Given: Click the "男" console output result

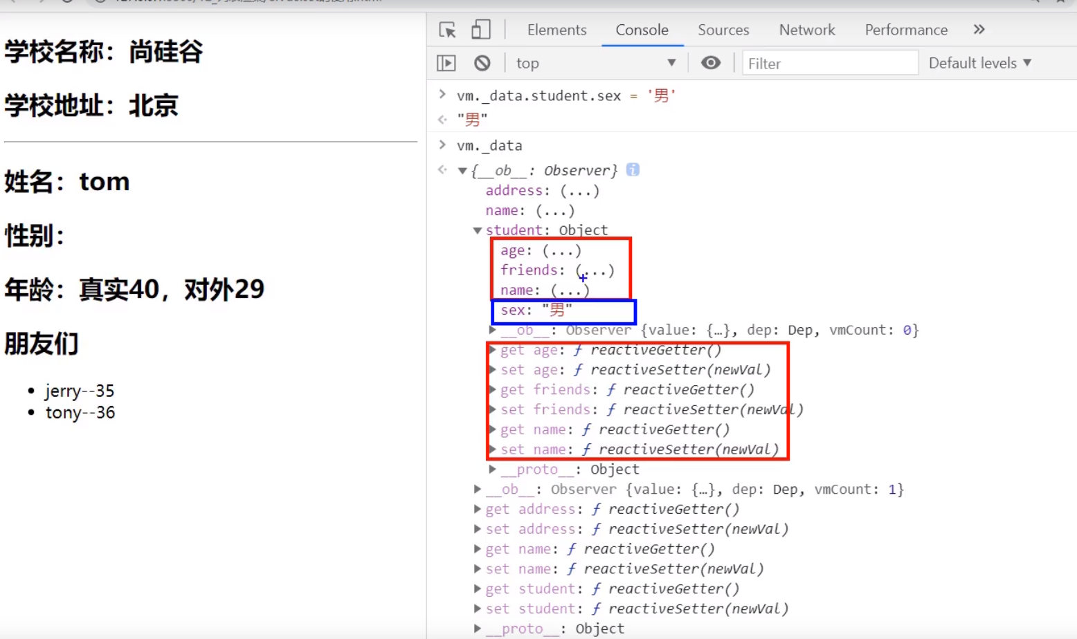Looking at the screenshot, I should click(x=472, y=120).
